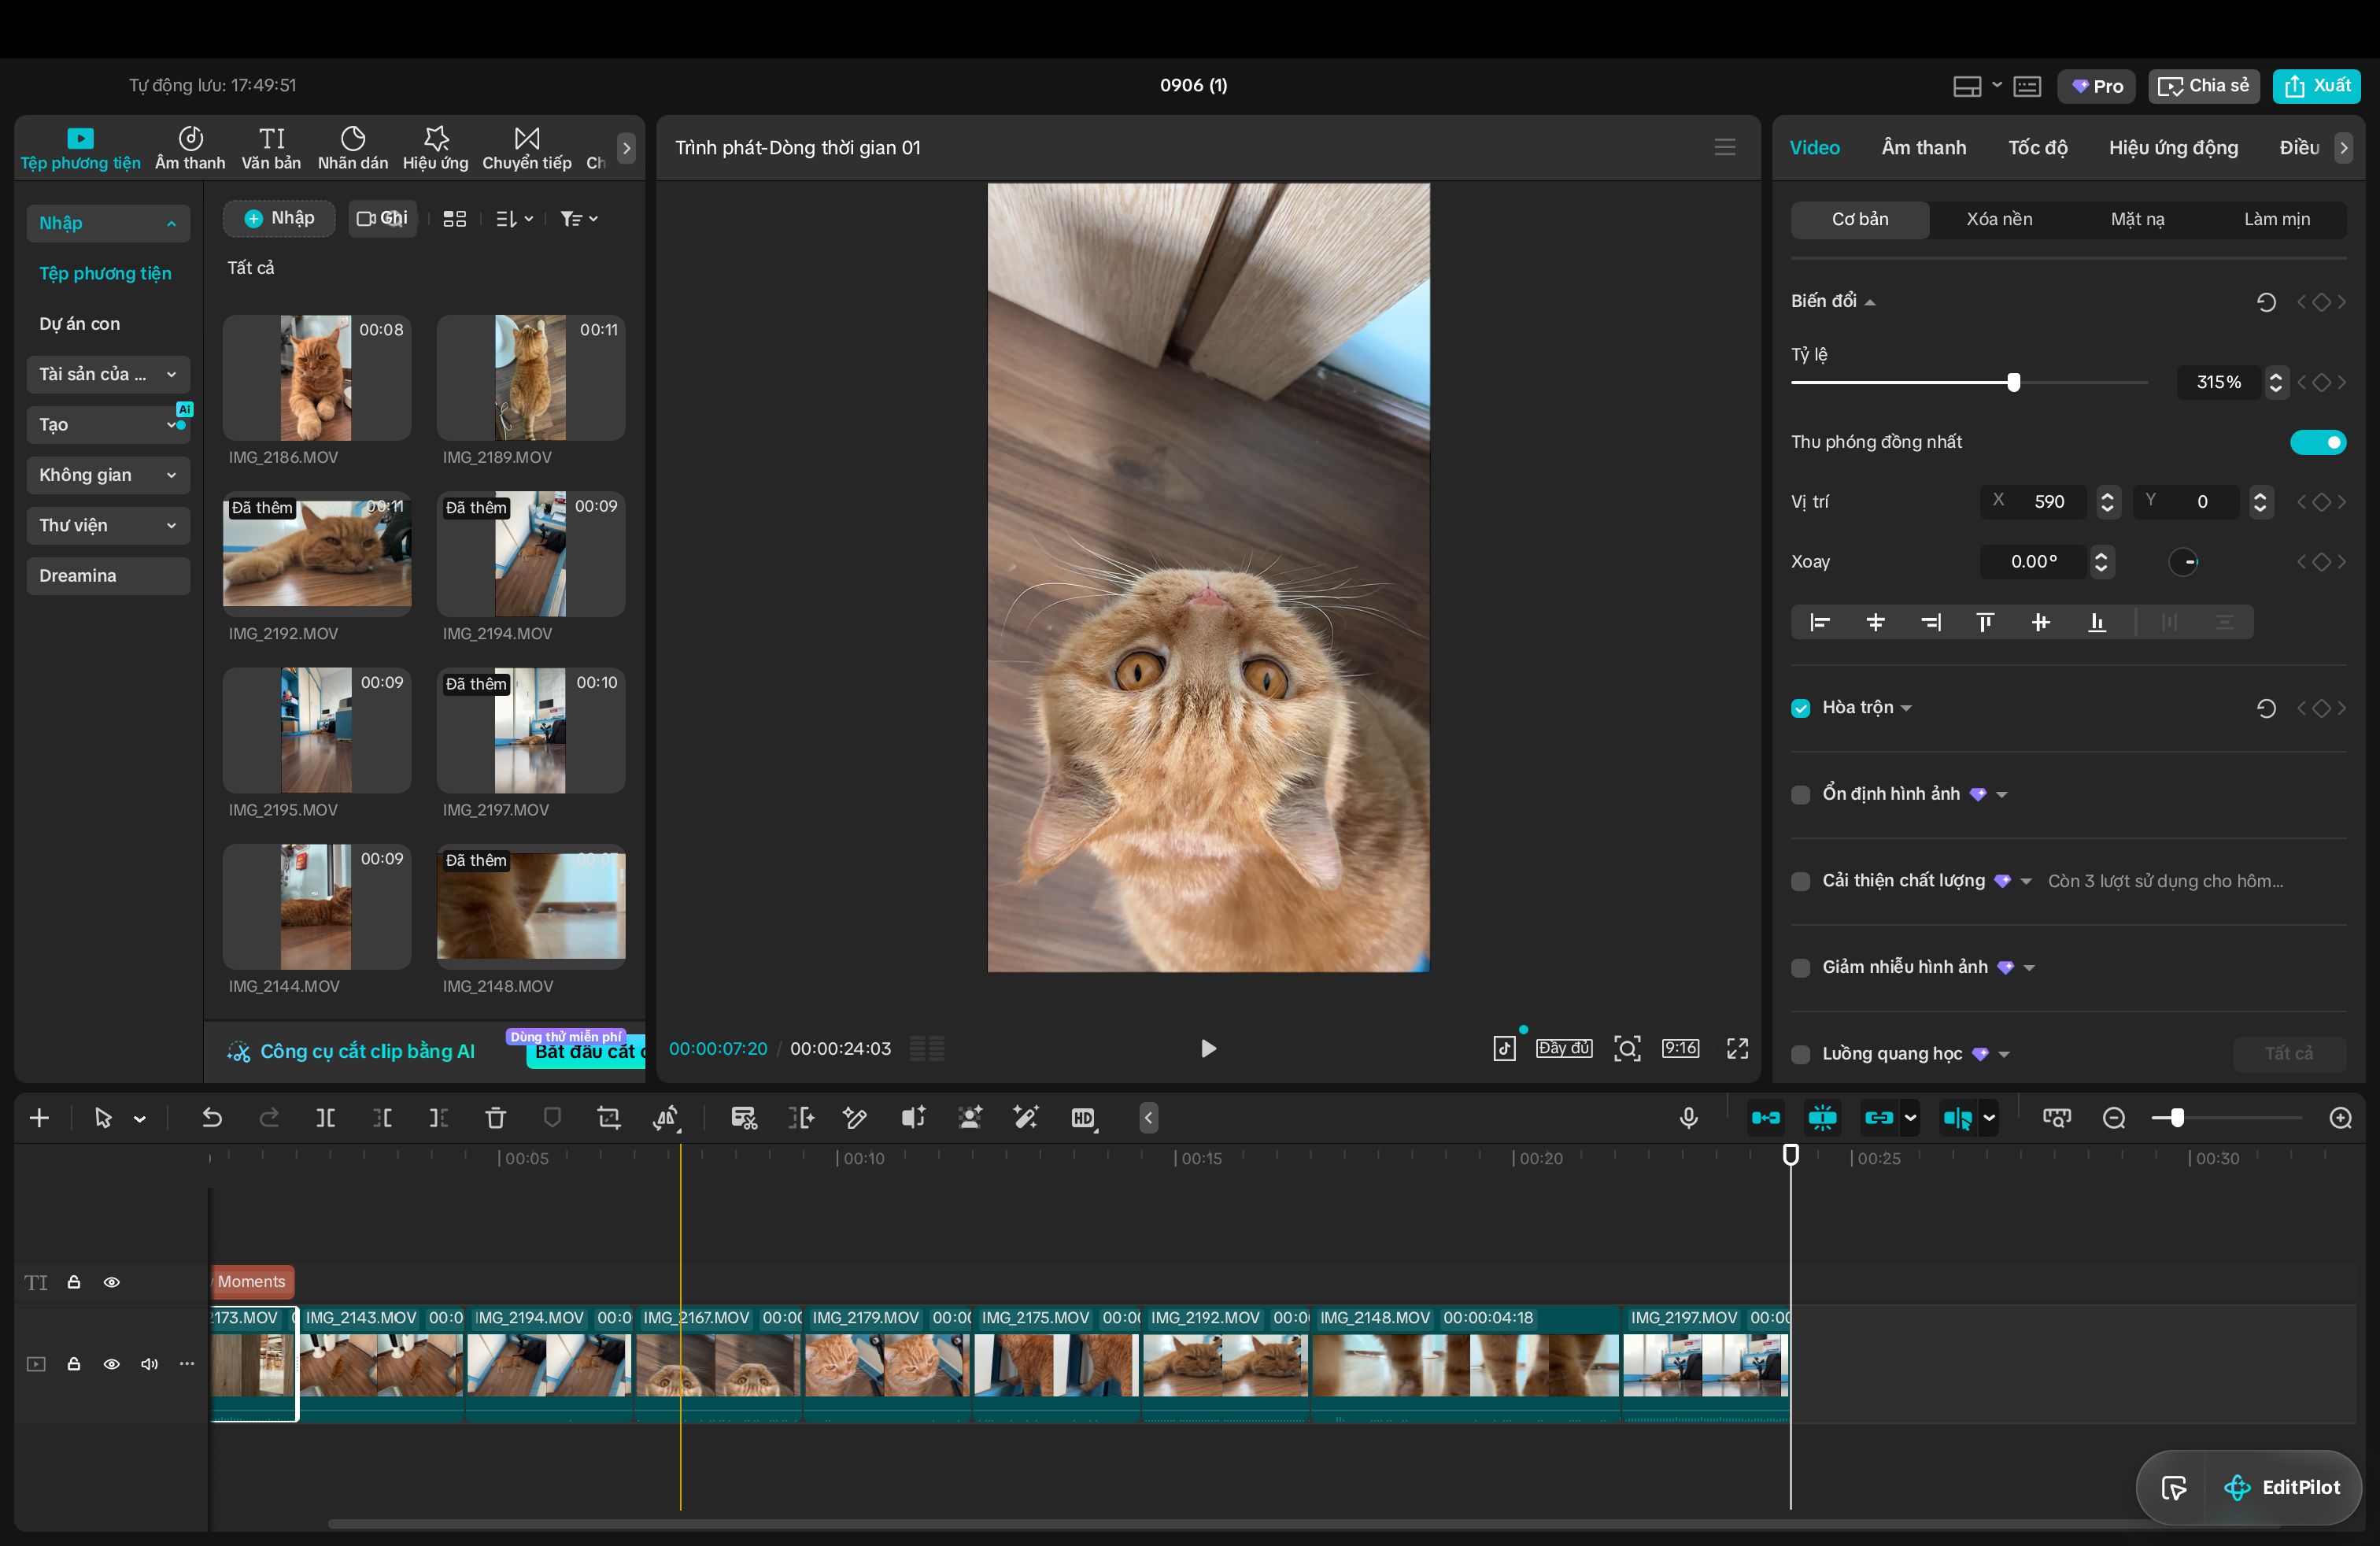
Task: Toggle Thu phóng đồng nhất switch
Action: (x=2318, y=442)
